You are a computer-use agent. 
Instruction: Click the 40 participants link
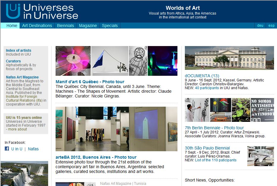click(207, 88)
